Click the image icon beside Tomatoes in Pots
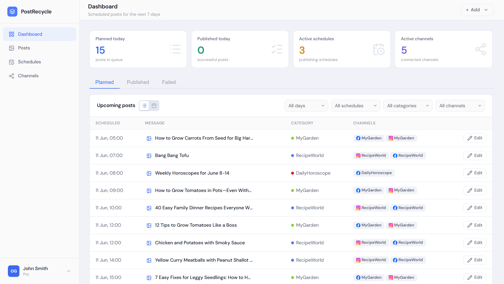 coord(149,191)
